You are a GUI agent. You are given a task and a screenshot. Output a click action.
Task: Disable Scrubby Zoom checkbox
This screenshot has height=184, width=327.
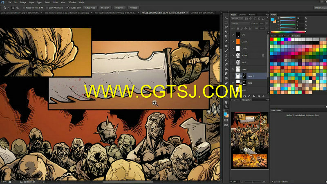coord(67,8)
